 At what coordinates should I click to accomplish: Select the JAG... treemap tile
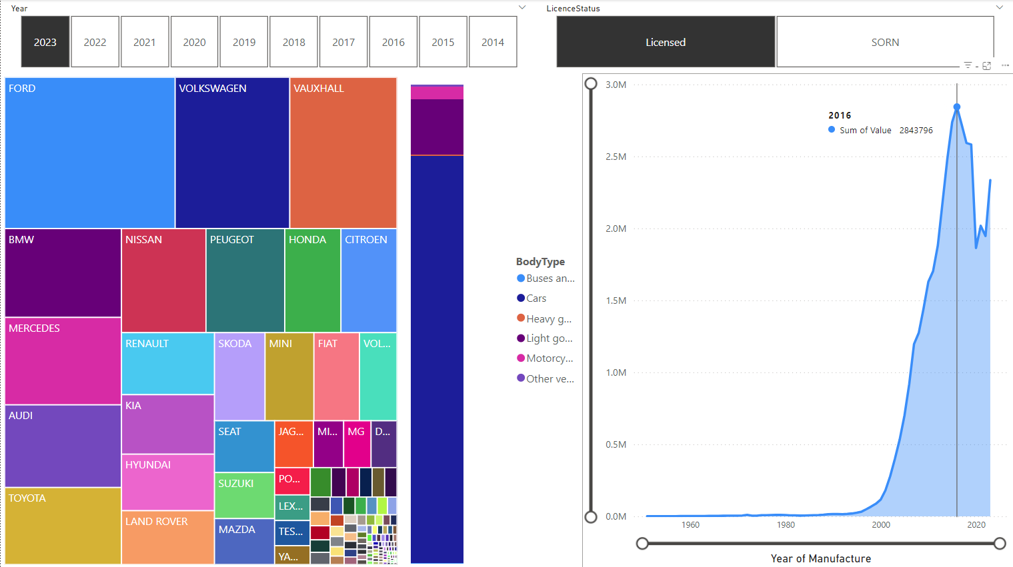coord(294,444)
